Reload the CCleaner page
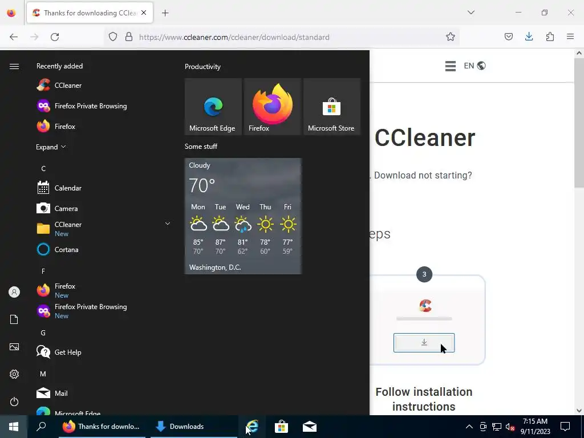Screen dimensions: 584x438 [55, 37]
